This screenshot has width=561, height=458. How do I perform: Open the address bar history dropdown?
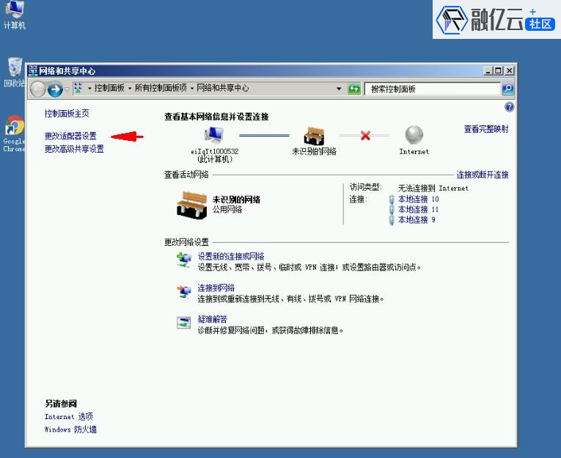click(x=339, y=89)
